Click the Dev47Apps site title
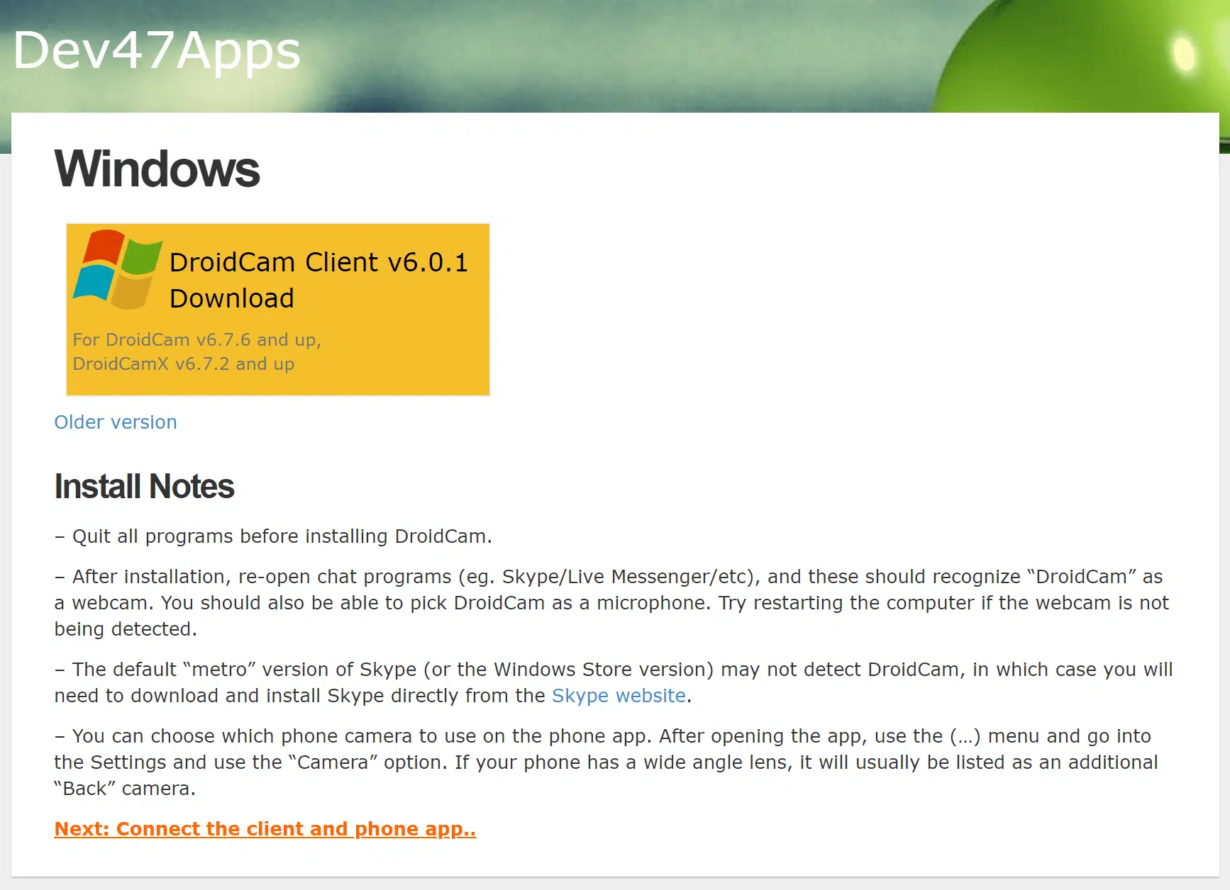This screenshot has height=890, width=1230. coord(157,51)
